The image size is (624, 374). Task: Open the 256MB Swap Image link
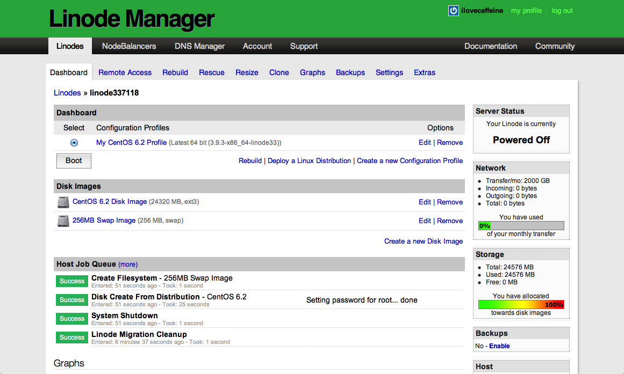(x=104, y=220)
